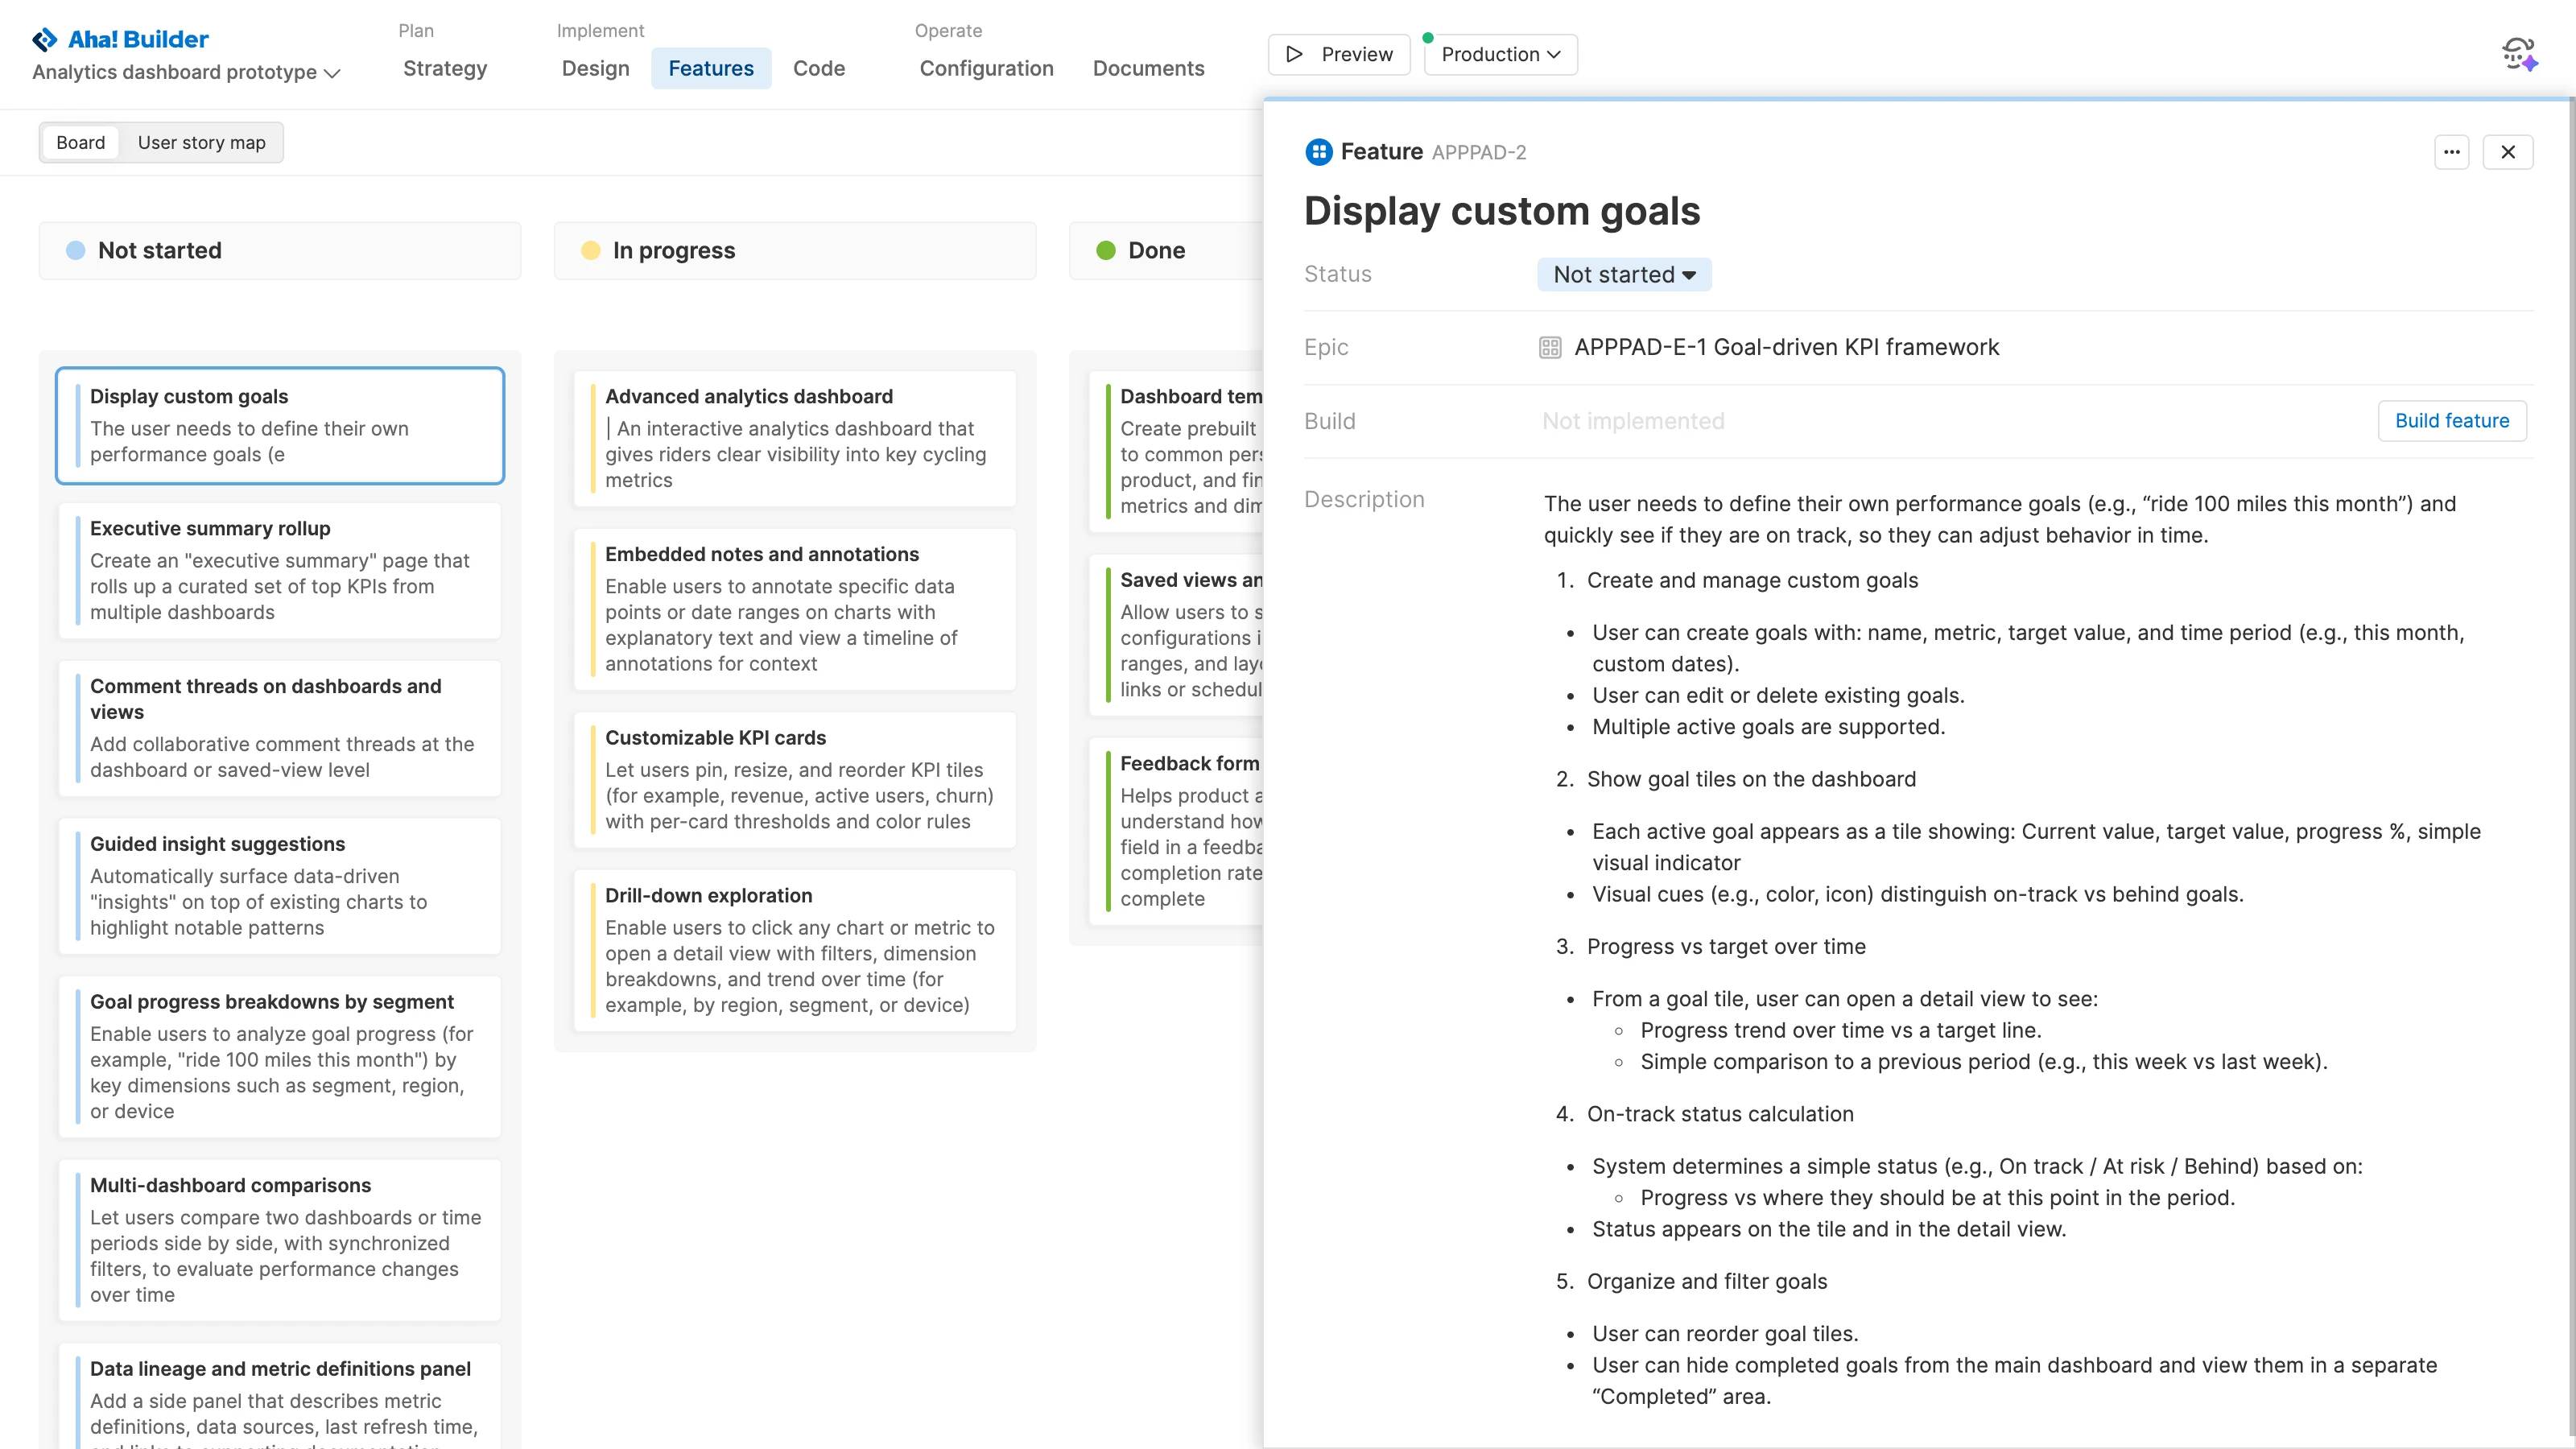2576x1449 pixels.
Task: Click the blue status dot on the Not started column
Action: [75, 250]
